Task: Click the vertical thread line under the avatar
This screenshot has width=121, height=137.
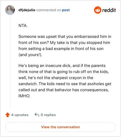Action: [10, 61]
